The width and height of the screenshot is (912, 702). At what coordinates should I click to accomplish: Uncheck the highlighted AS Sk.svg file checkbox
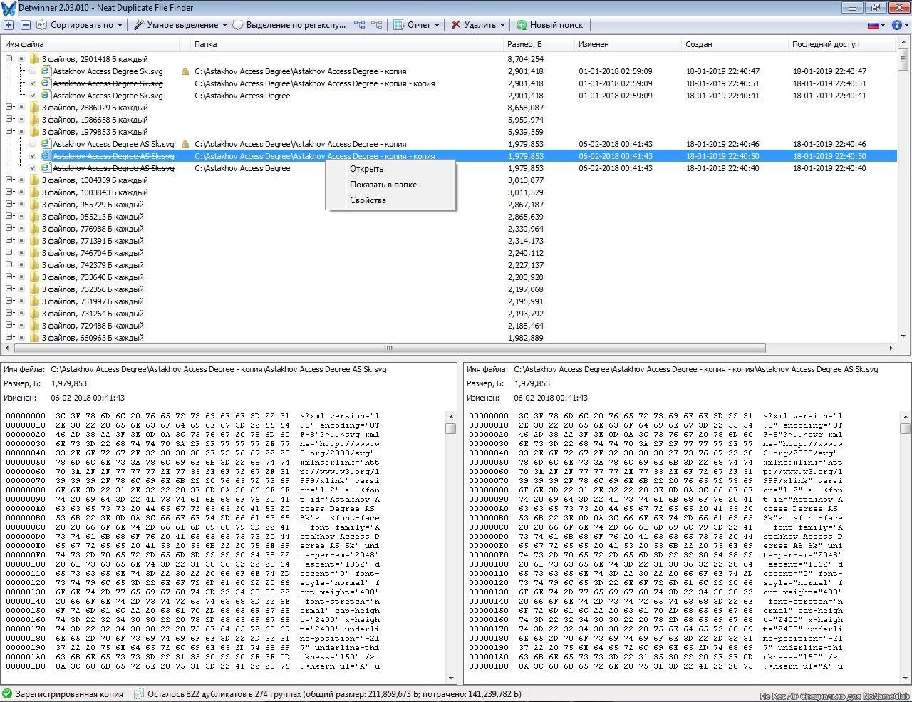[x=33, y=156]
